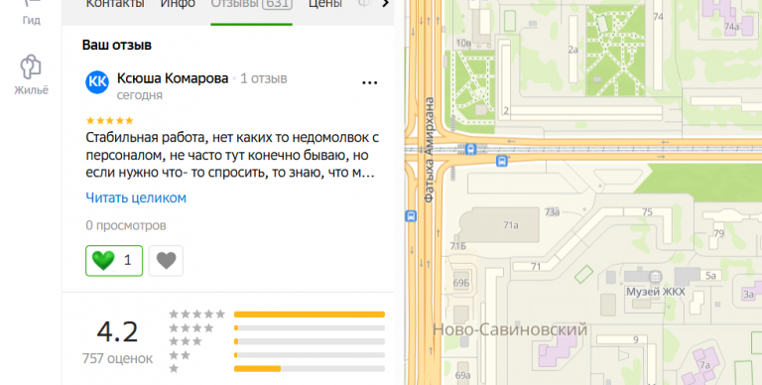Open the Жильё sidebar icon
762x385 pixels.
[x=31, y=74]
